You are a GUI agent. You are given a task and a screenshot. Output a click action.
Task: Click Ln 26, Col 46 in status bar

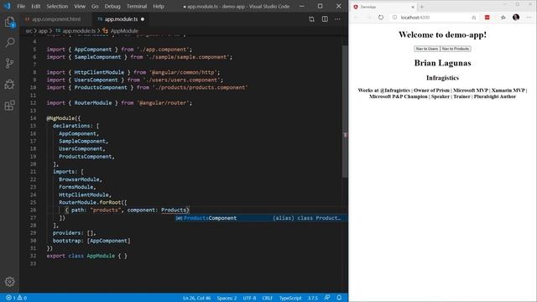196,298
